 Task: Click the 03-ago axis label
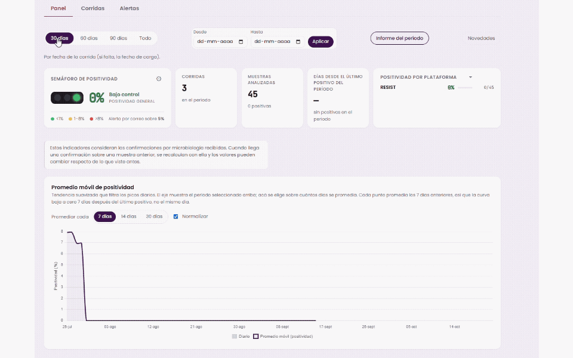(110, 327)
